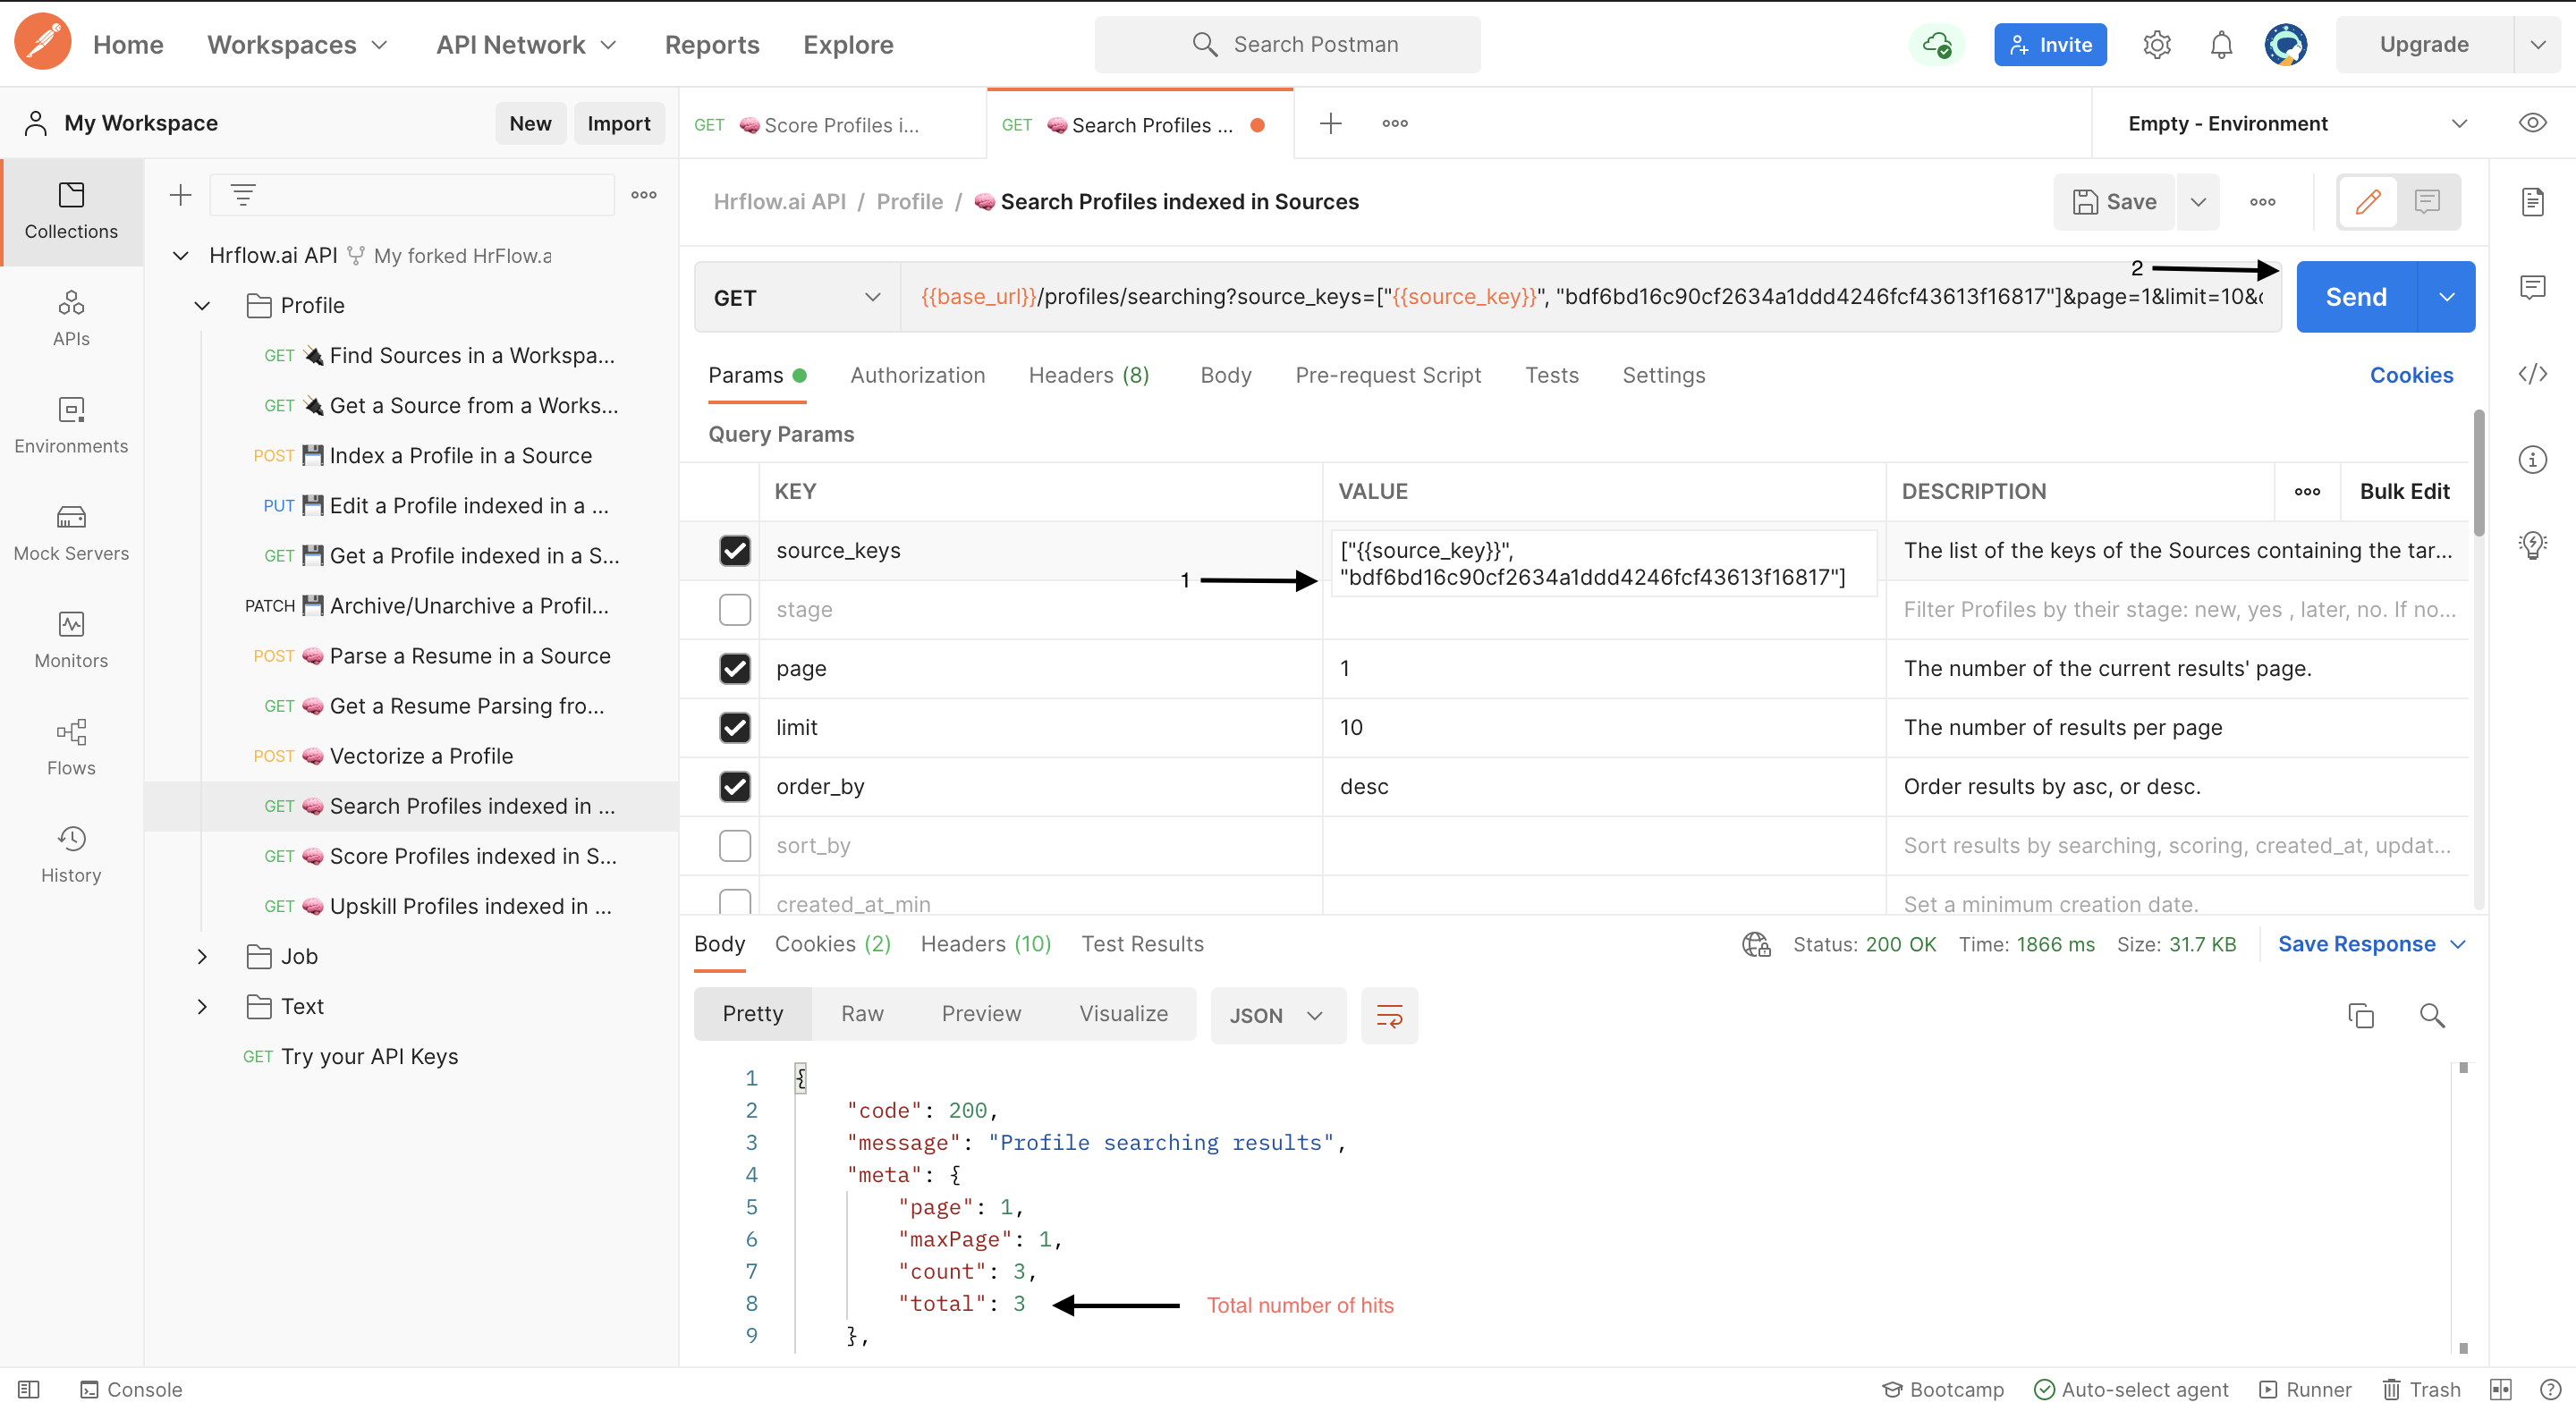Click the Send button

pos(2356,297)
